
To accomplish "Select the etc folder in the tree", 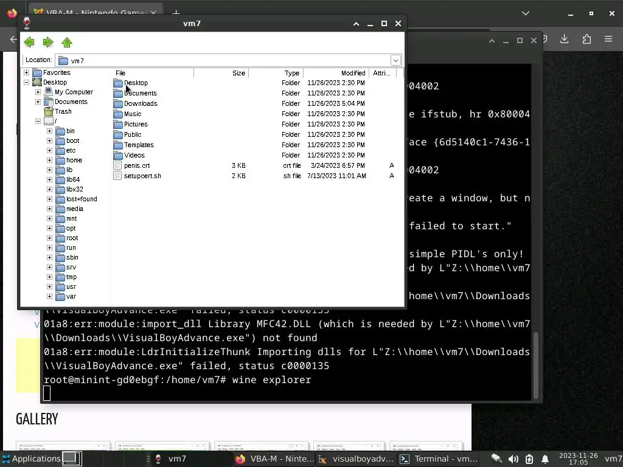I will [71, 151].
